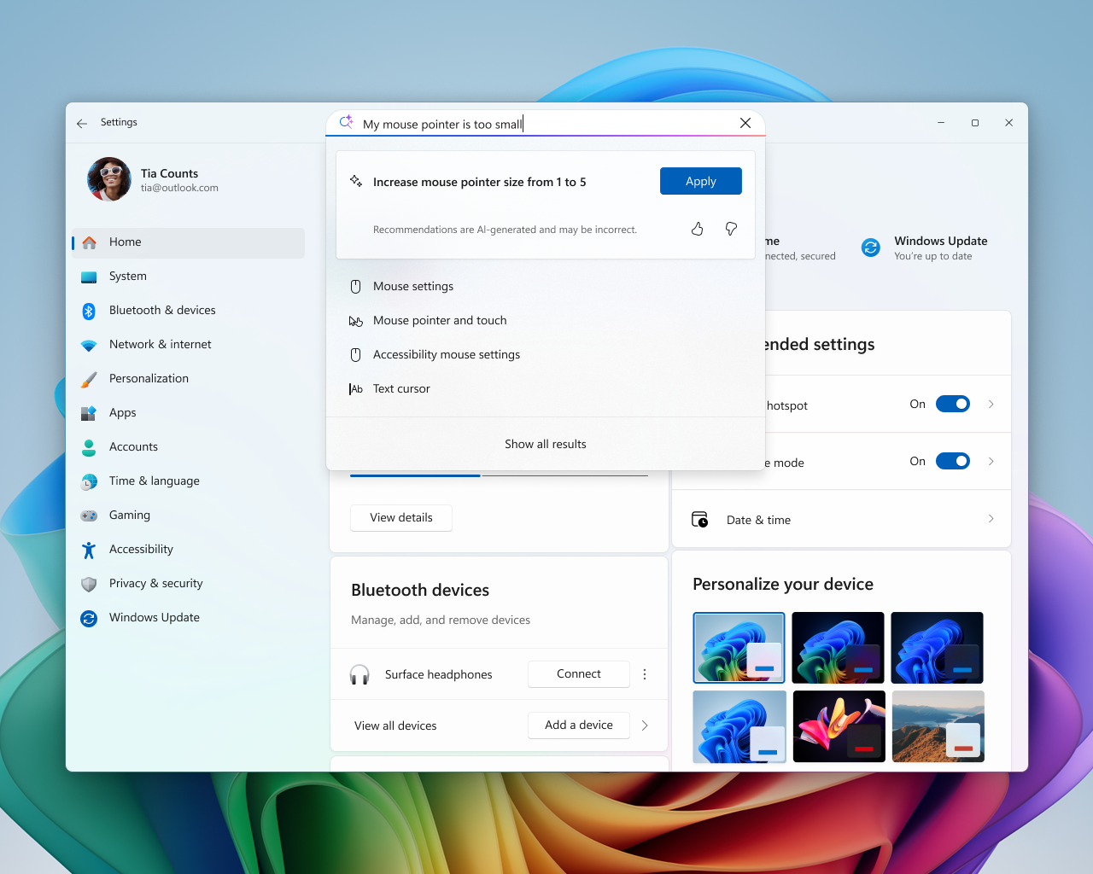Click the Windows Update icon in sidebar
Screen dimensions: 1093x874
89,618
